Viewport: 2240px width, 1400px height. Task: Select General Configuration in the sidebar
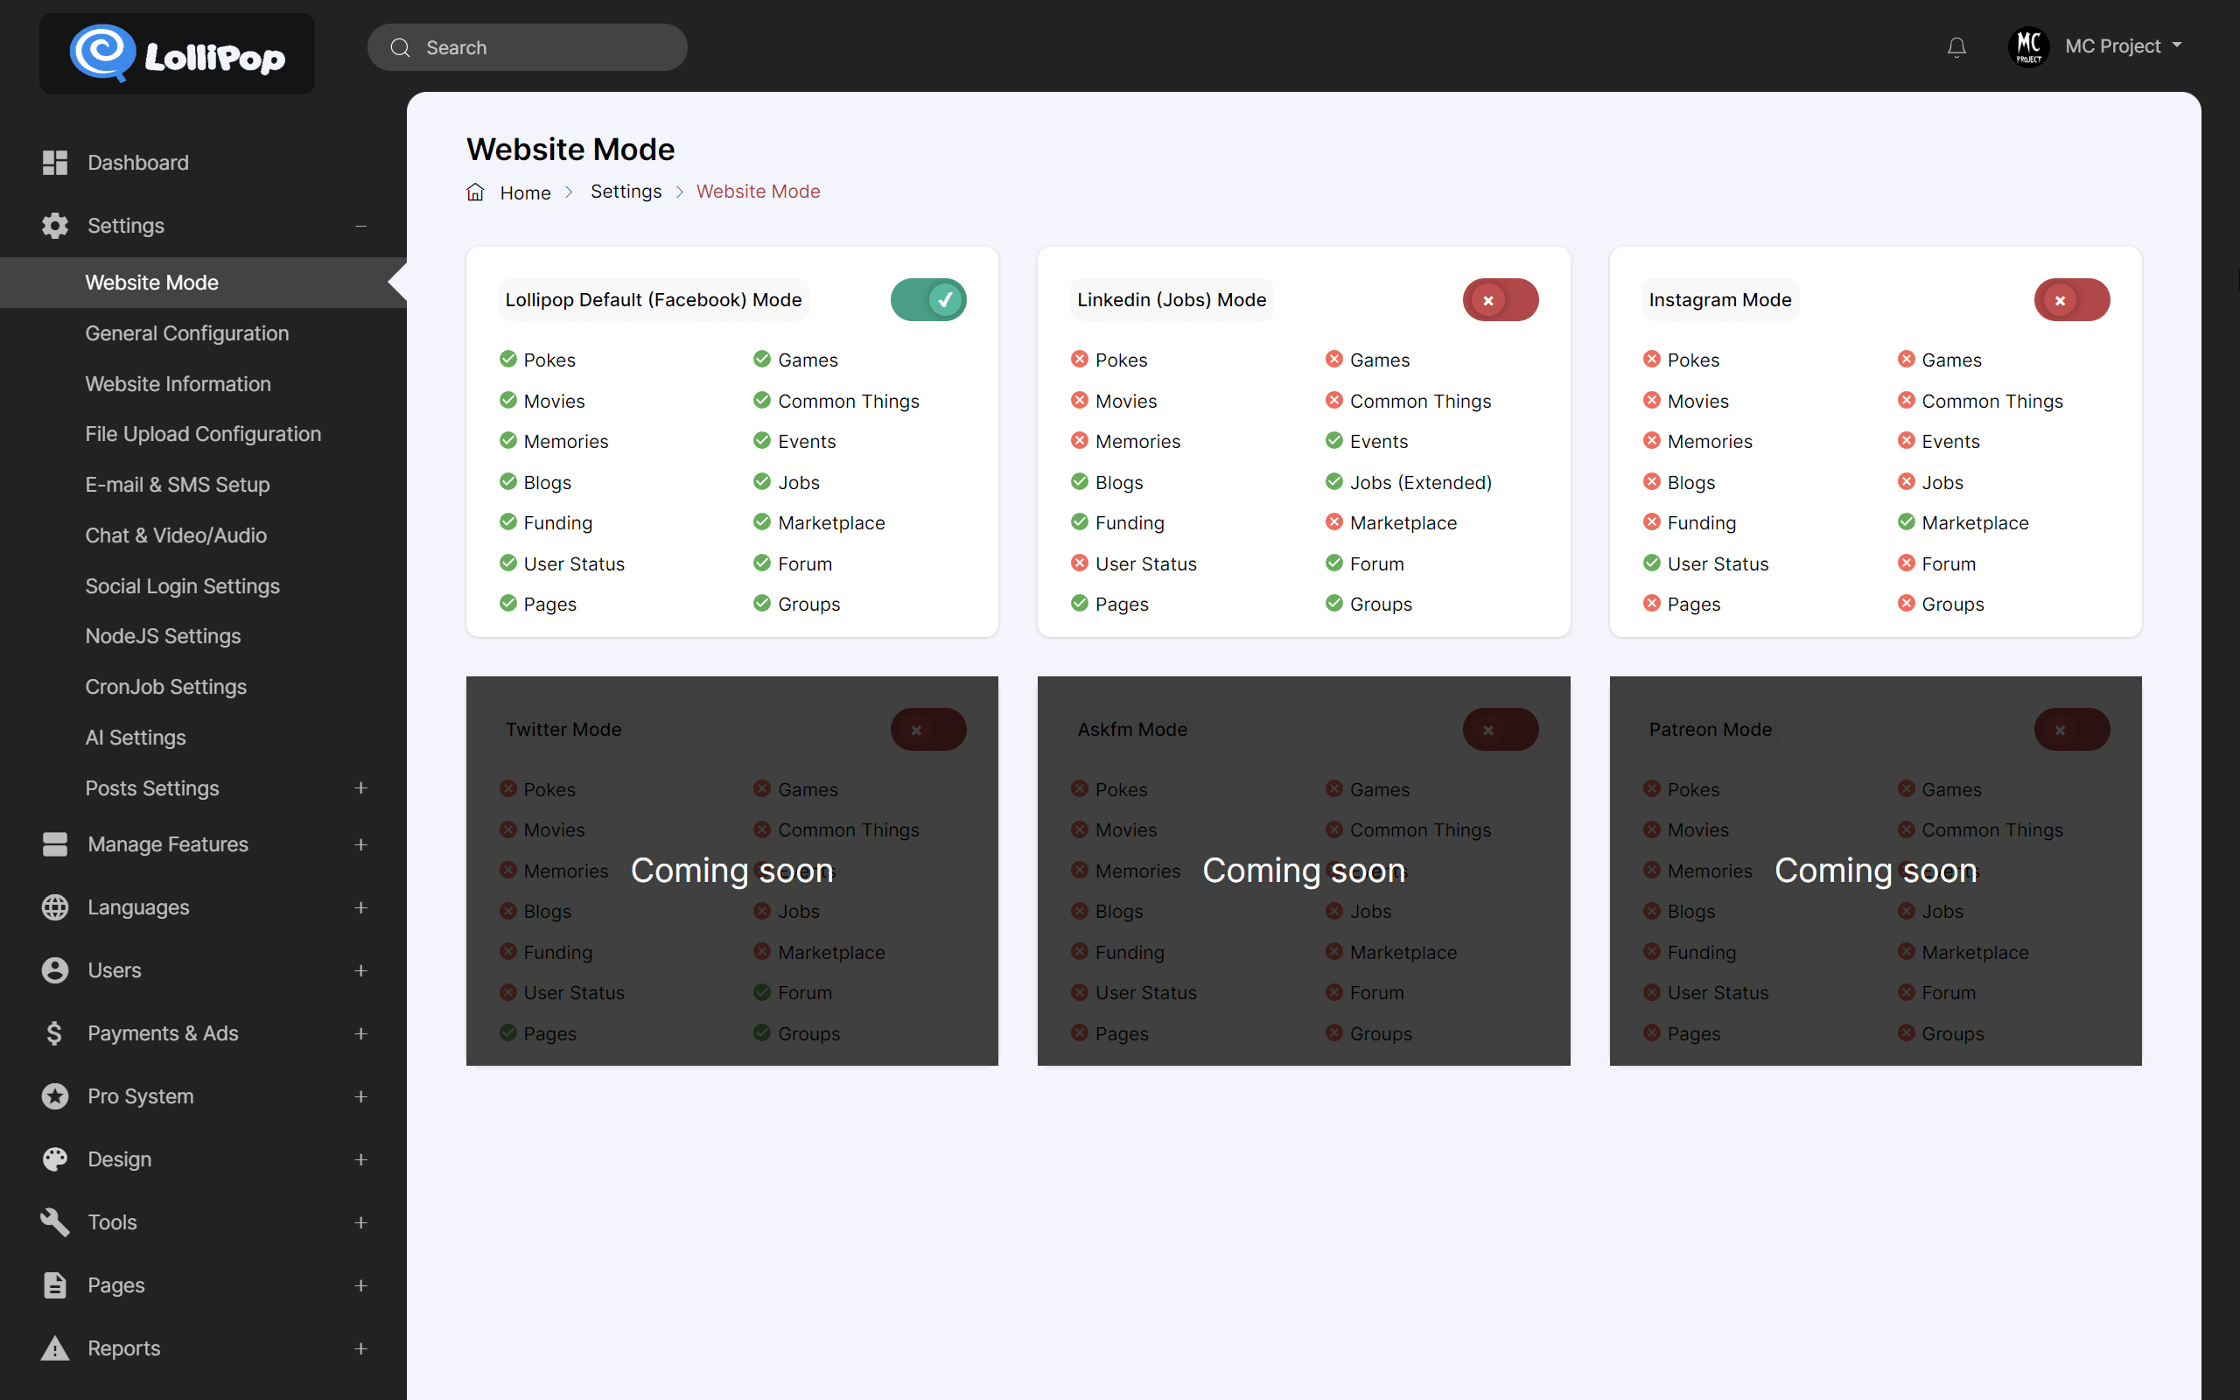(187, 333)
